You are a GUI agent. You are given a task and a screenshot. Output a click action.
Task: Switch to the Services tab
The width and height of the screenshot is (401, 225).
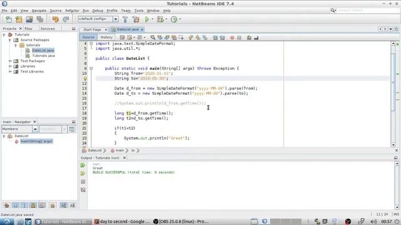click(48, 29)
